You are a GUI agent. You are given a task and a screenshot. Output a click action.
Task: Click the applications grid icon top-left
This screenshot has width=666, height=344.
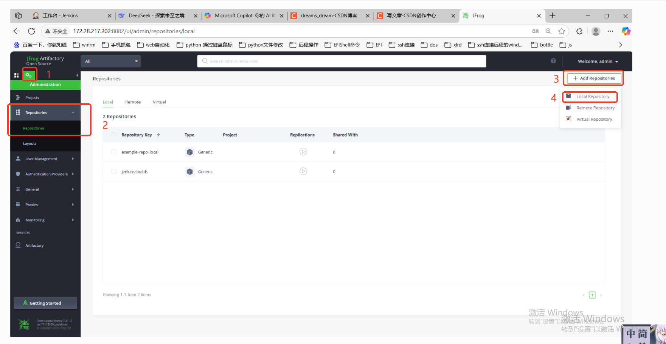pyautogui.click(x=16, y=75)
